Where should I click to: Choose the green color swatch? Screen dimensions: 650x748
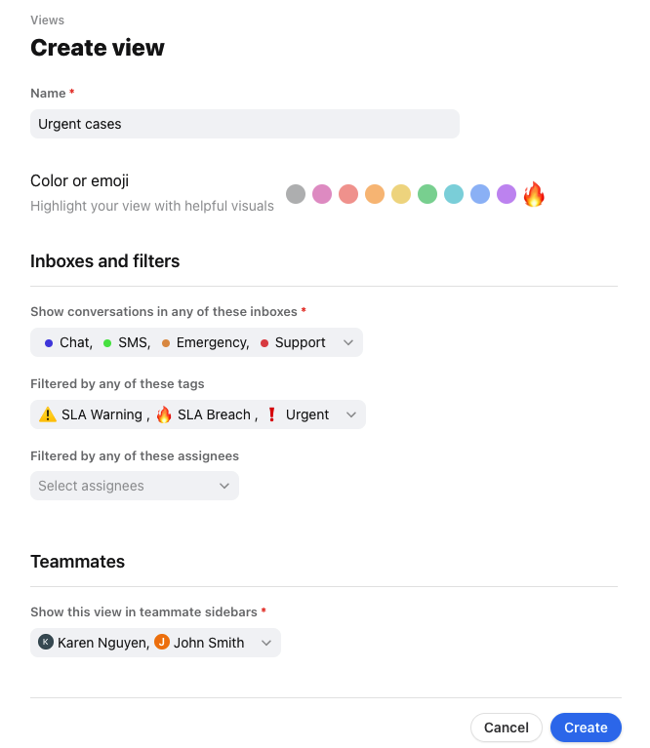427,194
